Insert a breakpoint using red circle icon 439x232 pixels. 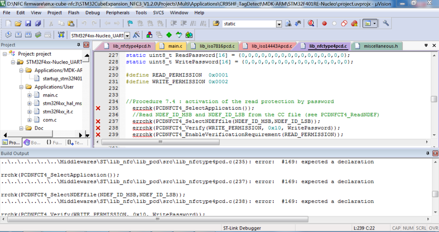coord(324,24)
